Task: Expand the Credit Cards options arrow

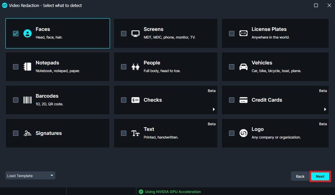Action: tap(325, 109)
